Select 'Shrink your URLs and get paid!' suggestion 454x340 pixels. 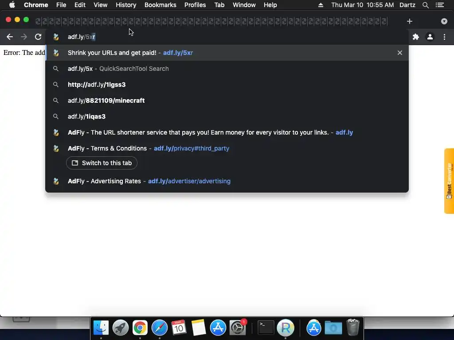coord(227,53)
